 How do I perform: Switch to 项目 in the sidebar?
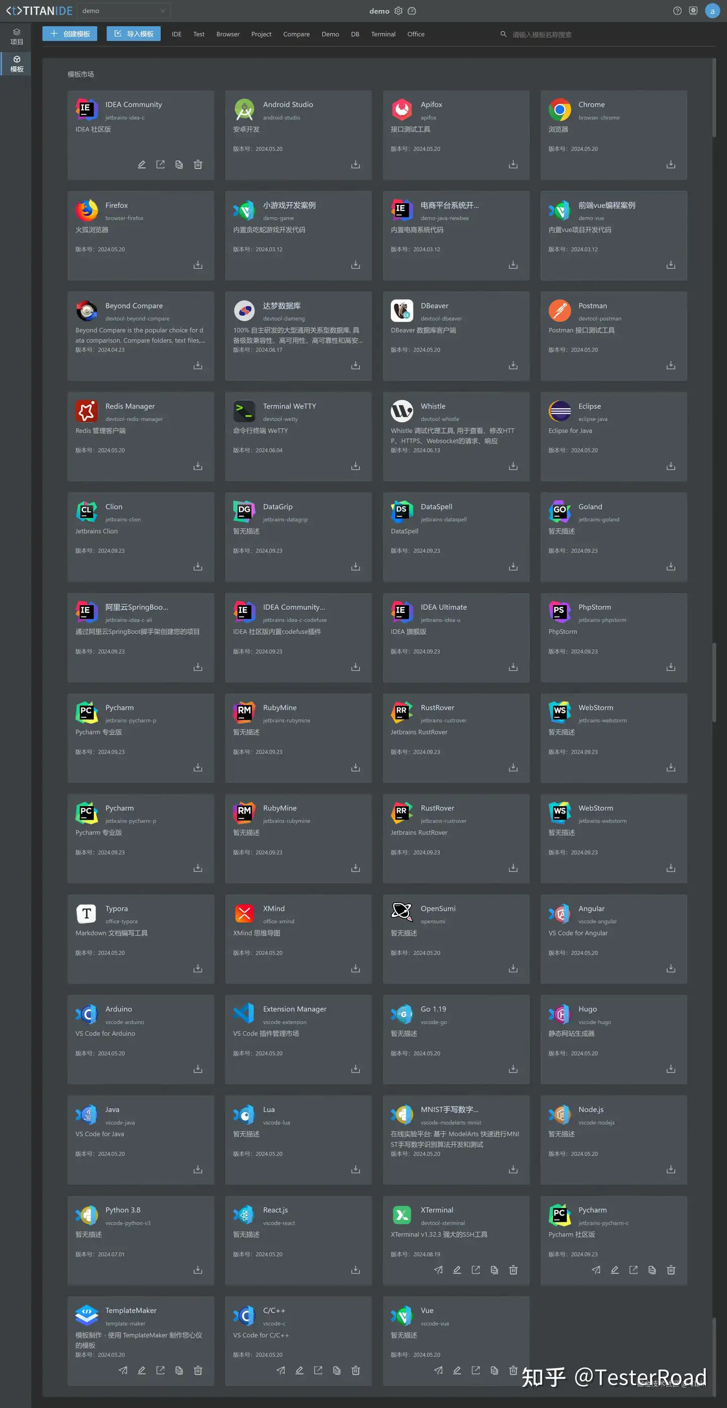tap(16, 36)
